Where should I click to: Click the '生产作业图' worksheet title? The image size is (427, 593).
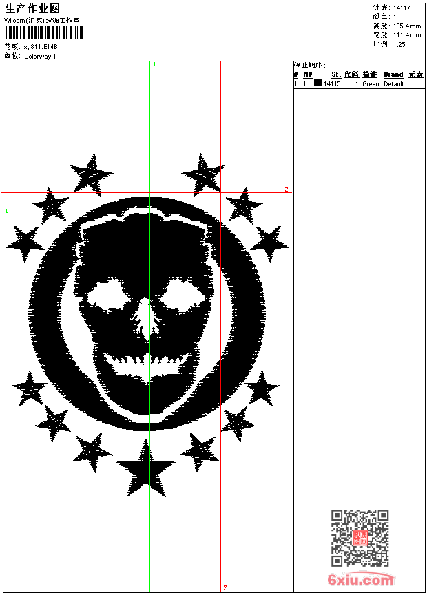(32, 9)
